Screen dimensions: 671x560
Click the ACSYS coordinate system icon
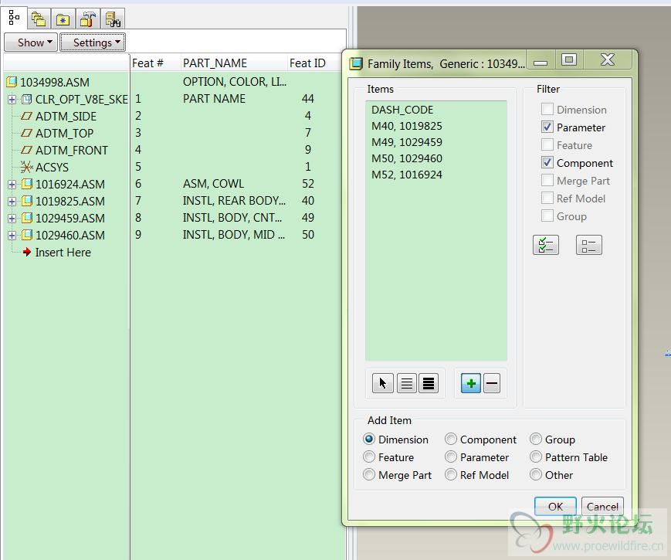pos(26,167)
